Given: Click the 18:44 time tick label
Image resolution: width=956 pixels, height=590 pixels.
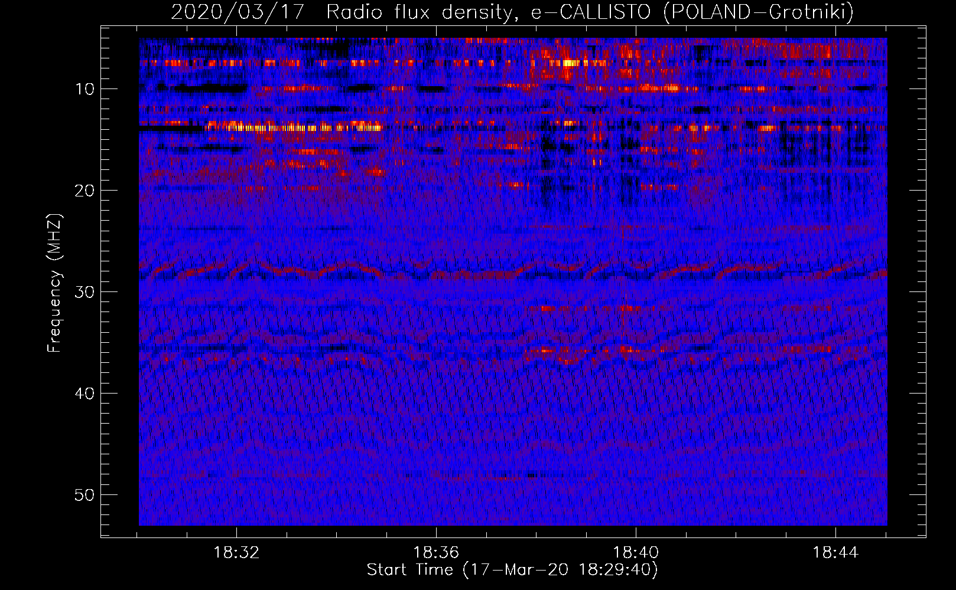Looking at the screenshot, I should 835,553.
